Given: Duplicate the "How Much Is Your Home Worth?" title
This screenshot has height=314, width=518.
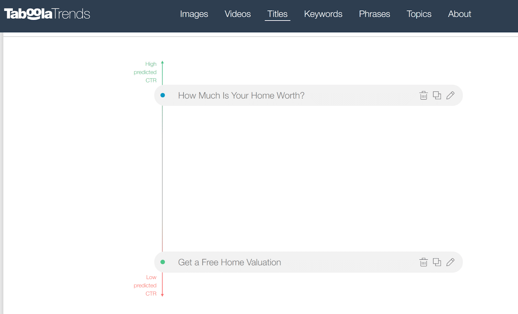Looking at the screenshot, I should click(x=437, y=95).
